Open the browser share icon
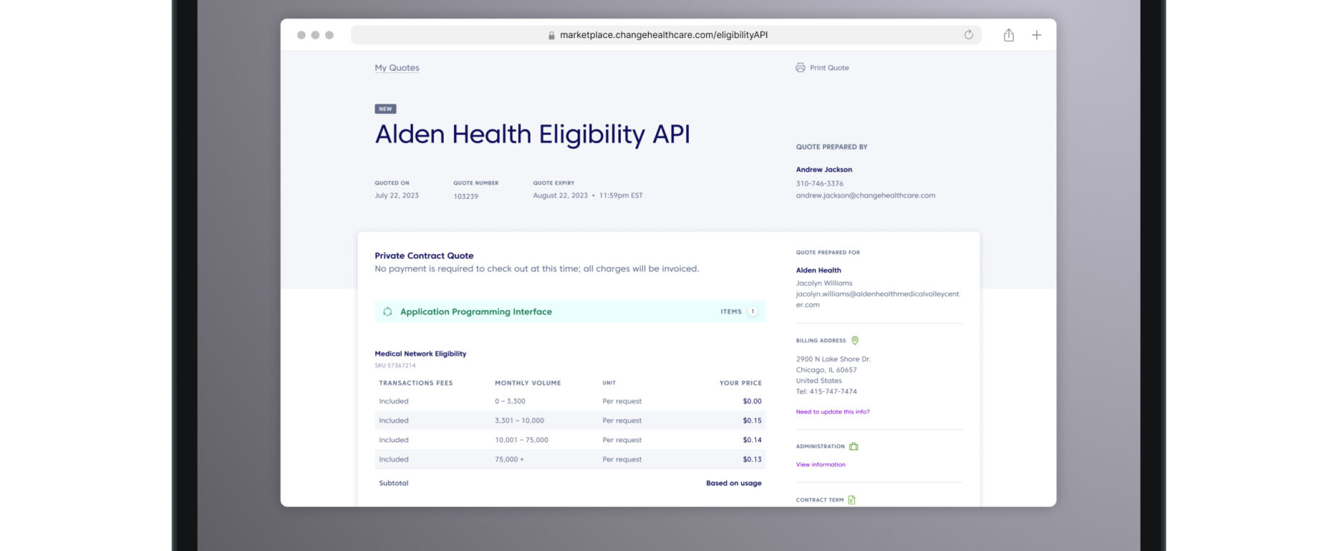Viewport: 1339px width, 551px height. [1008, 35]
